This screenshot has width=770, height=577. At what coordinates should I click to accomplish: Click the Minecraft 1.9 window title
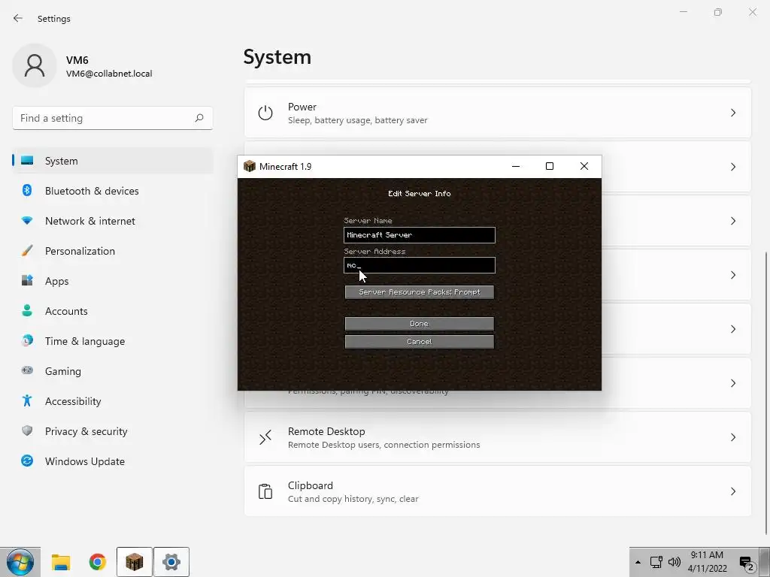[x=285, y=166]
